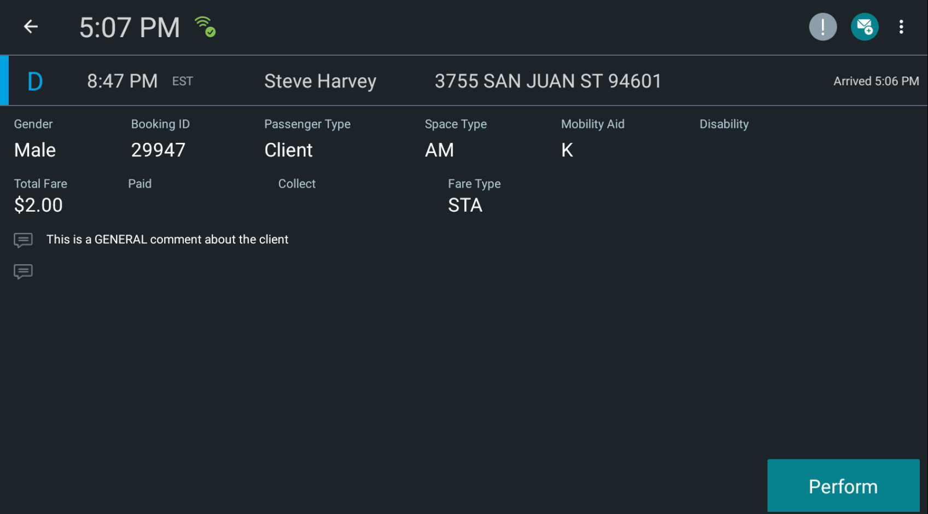This screenshot has width=928, height=514.
Task: Open address 3755 SAN JUAN ST 94601
Action: (547, 80)
